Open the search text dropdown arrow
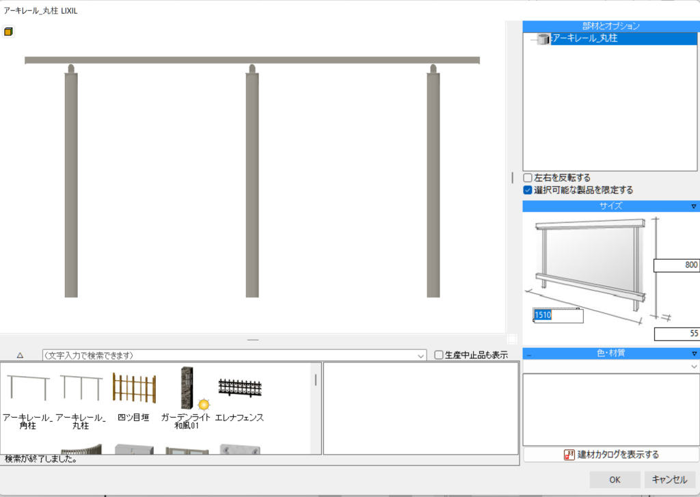 tap(420, 355)
